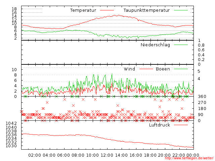Select the Taupunkttemperatur legend label

146,10
